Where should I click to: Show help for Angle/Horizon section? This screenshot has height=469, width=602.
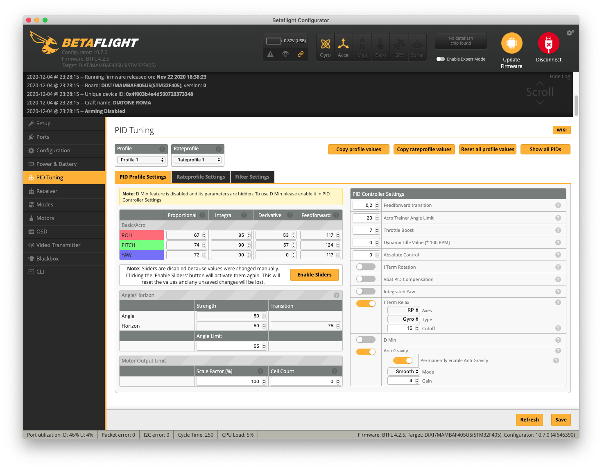337,295
